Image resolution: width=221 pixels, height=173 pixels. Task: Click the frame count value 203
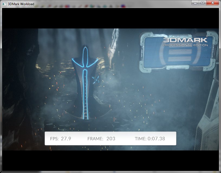tap(111, 139)
